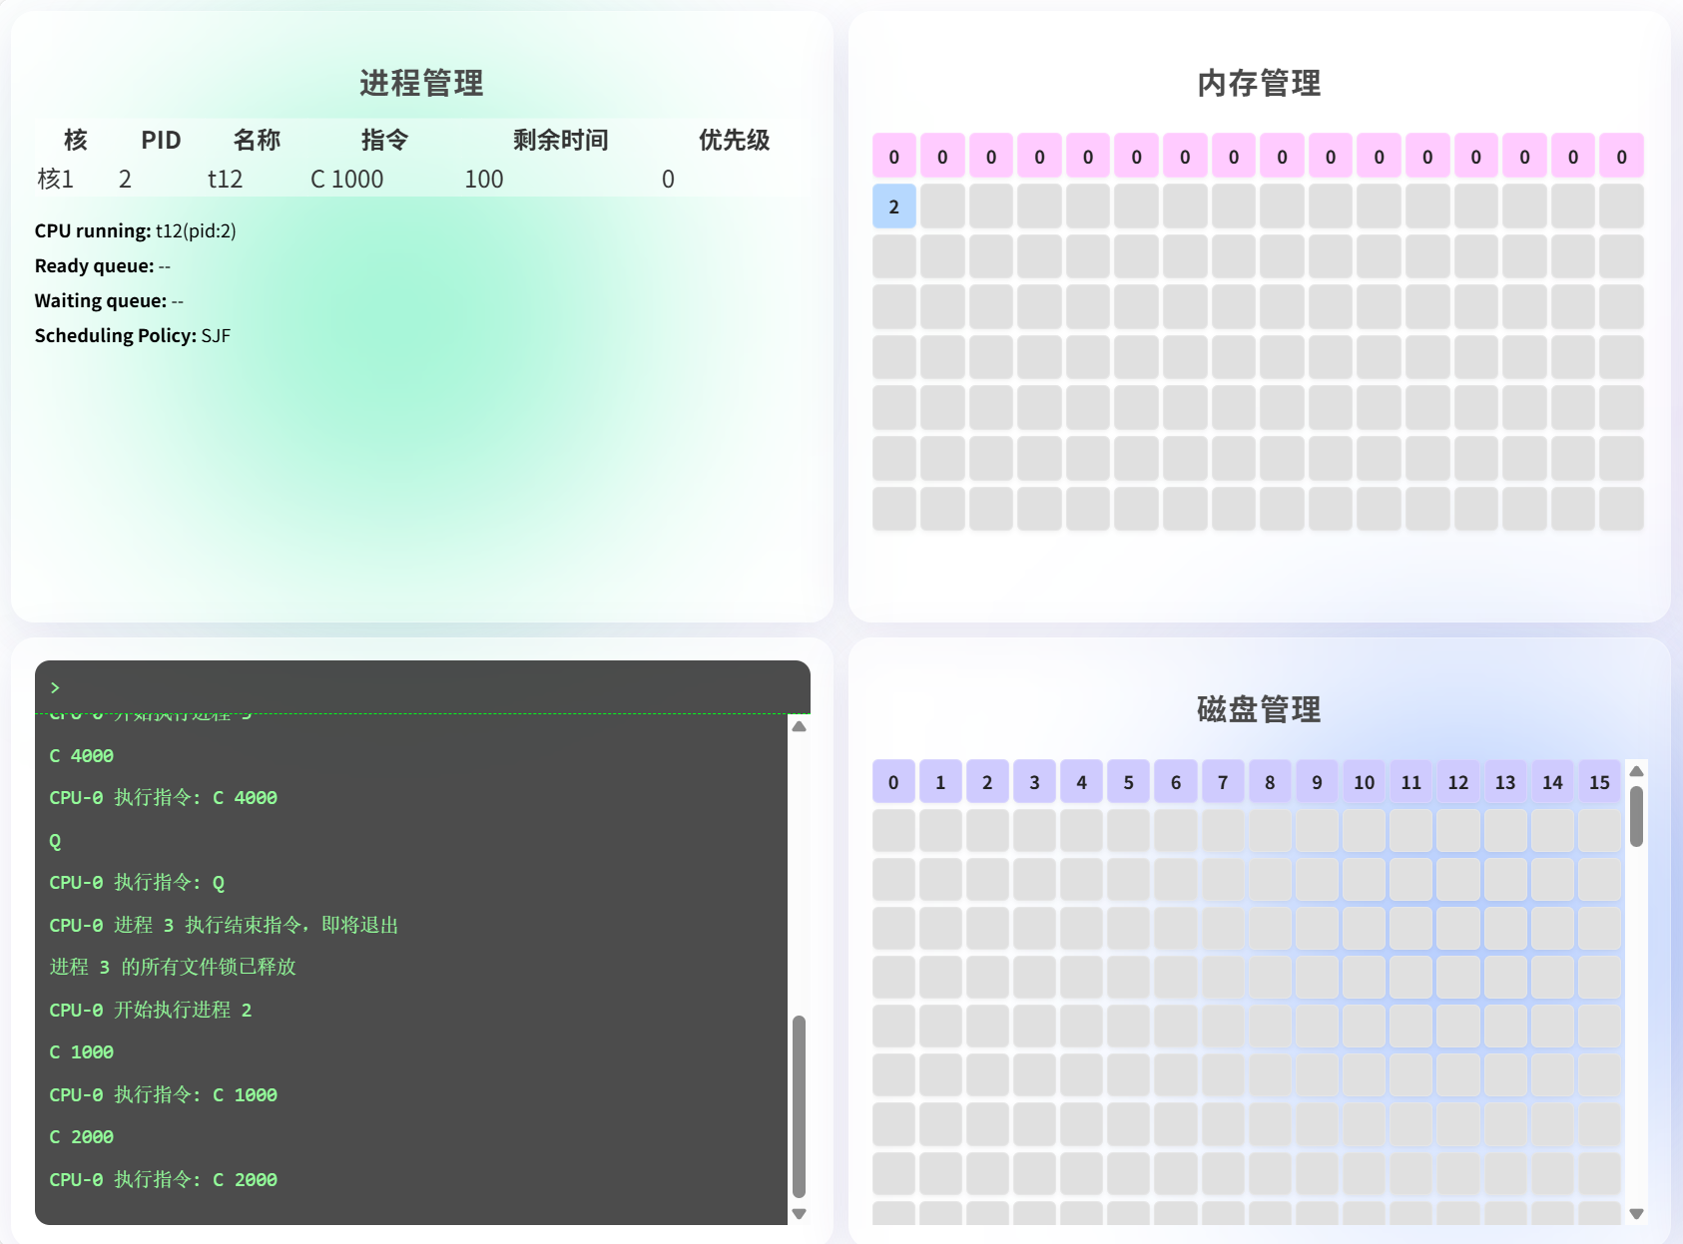Click the terminal scrollbar thumb
This screenshot has height=1244, width=1683.
click(799, 1105)
